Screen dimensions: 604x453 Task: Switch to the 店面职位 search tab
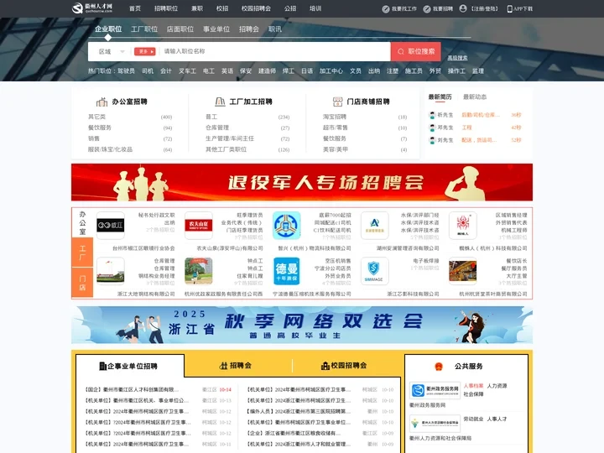pyautogui.click(x=180, y=29)
